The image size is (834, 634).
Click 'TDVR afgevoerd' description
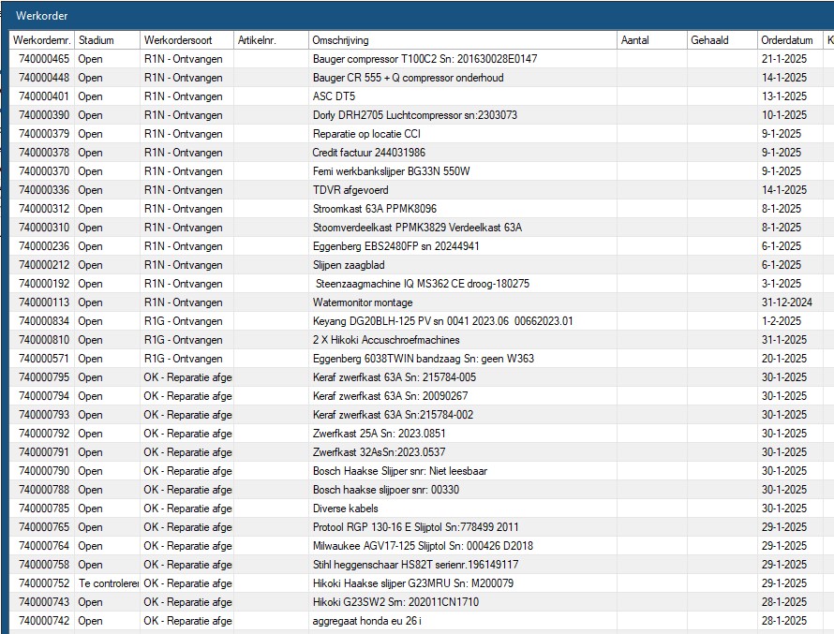[x=350, y=190]
